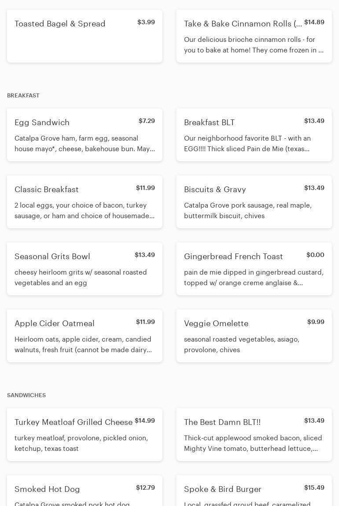
Task: Click the $7.29 Egg Sandwich price
Action: [x=147, y=121]
